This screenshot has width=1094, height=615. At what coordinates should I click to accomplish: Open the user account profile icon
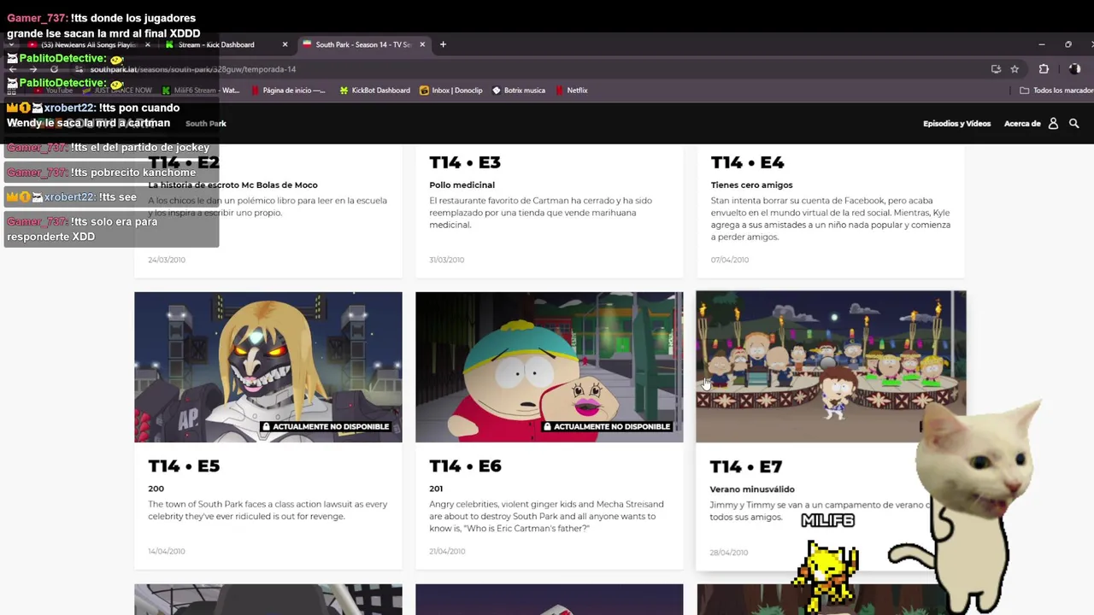point(1053,124)
